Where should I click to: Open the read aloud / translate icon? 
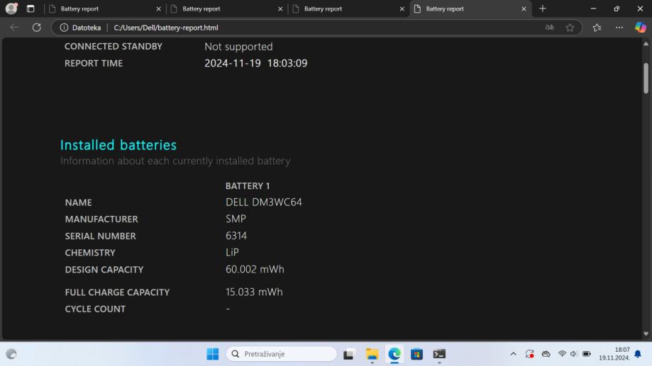(x=549, y=28)
